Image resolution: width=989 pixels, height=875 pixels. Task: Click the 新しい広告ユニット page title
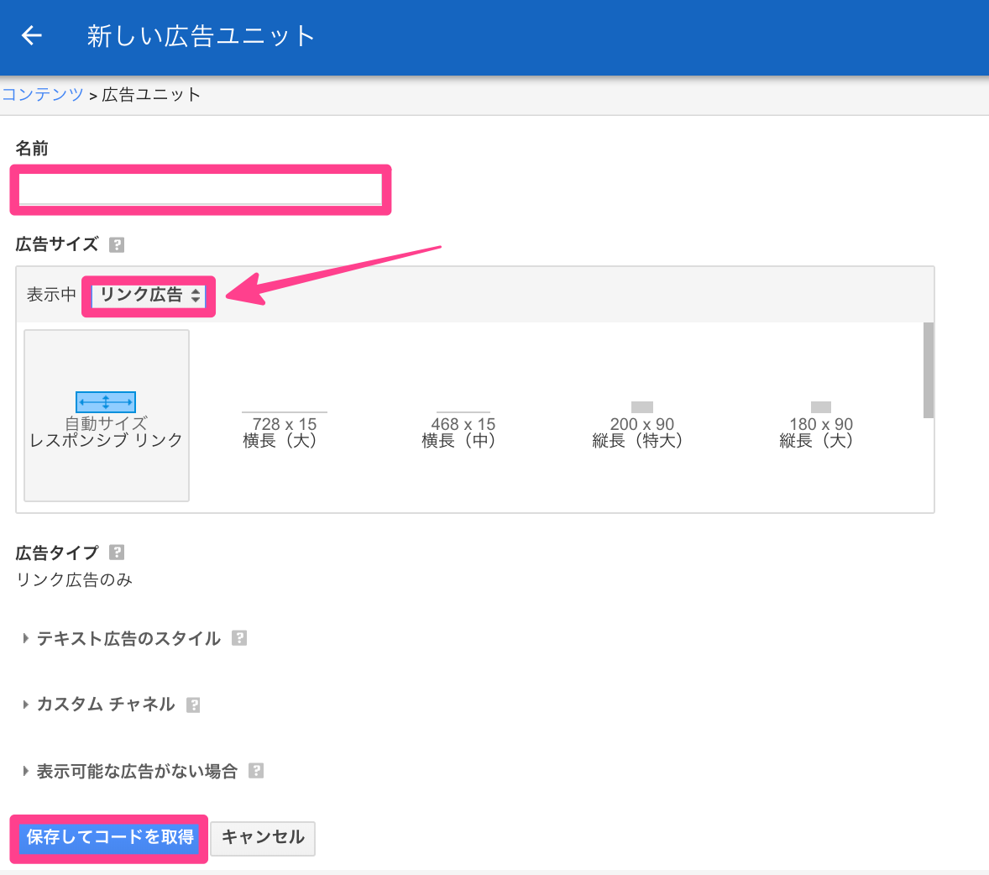[x=201, y=36]
